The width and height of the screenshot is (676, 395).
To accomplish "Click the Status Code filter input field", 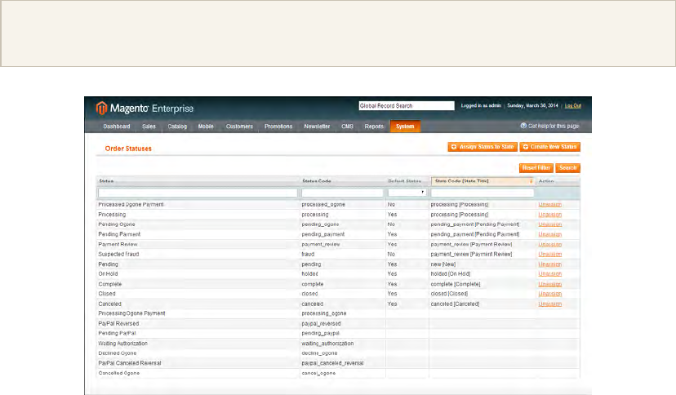I will pyautogui.click(x=342, y=193).
